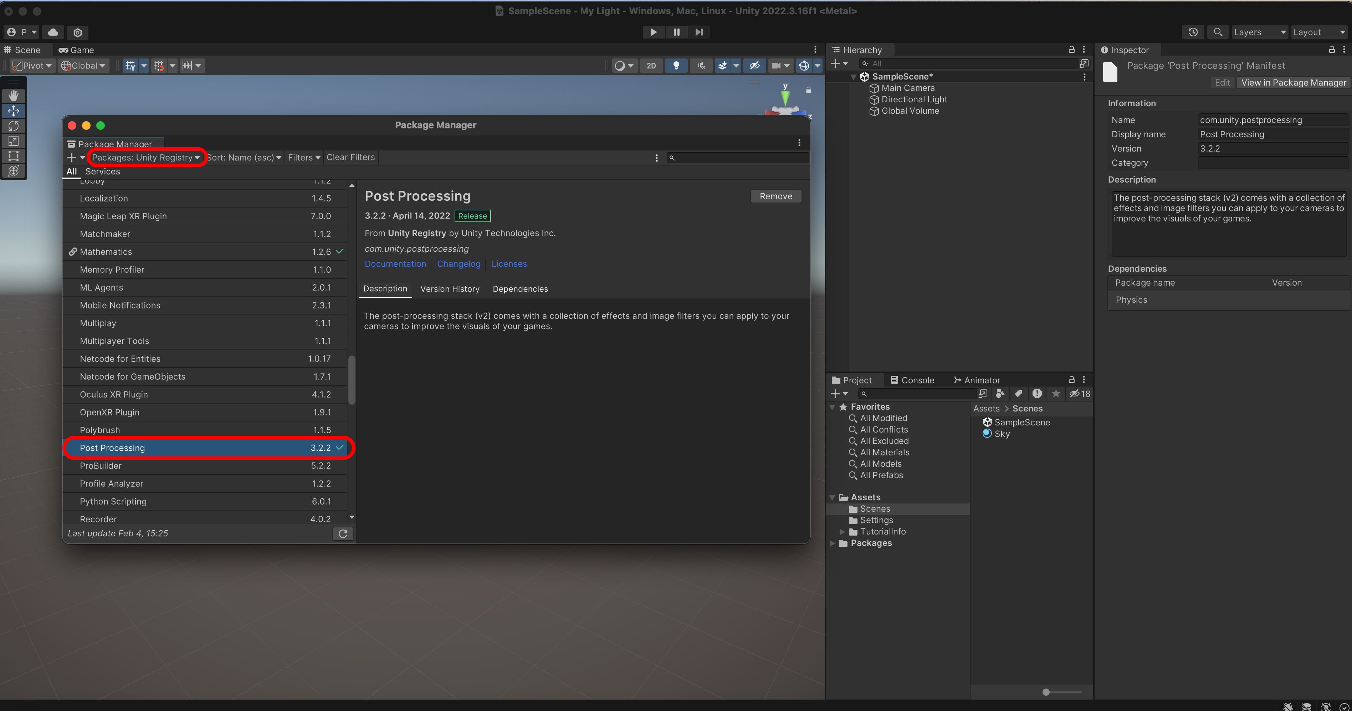Click the Remove package button

tap(775, 196)
